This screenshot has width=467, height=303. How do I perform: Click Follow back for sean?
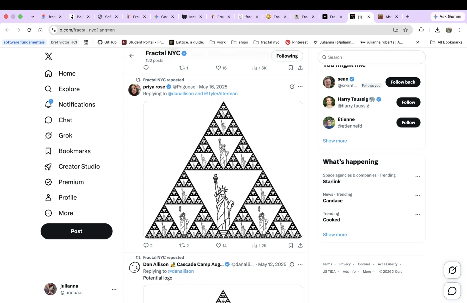tap(403, 82)
